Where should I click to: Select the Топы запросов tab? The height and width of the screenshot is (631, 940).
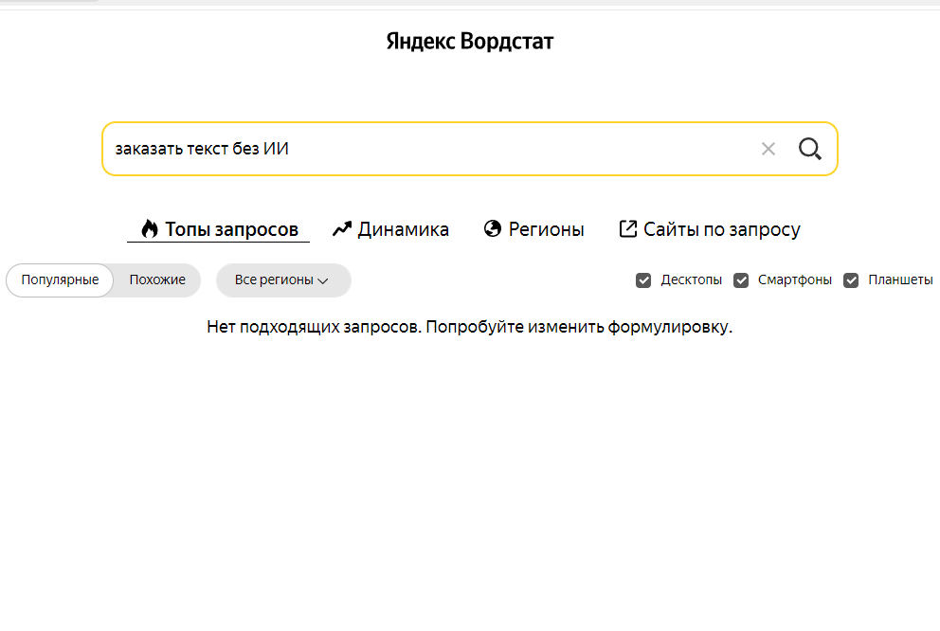pos(231,229)
